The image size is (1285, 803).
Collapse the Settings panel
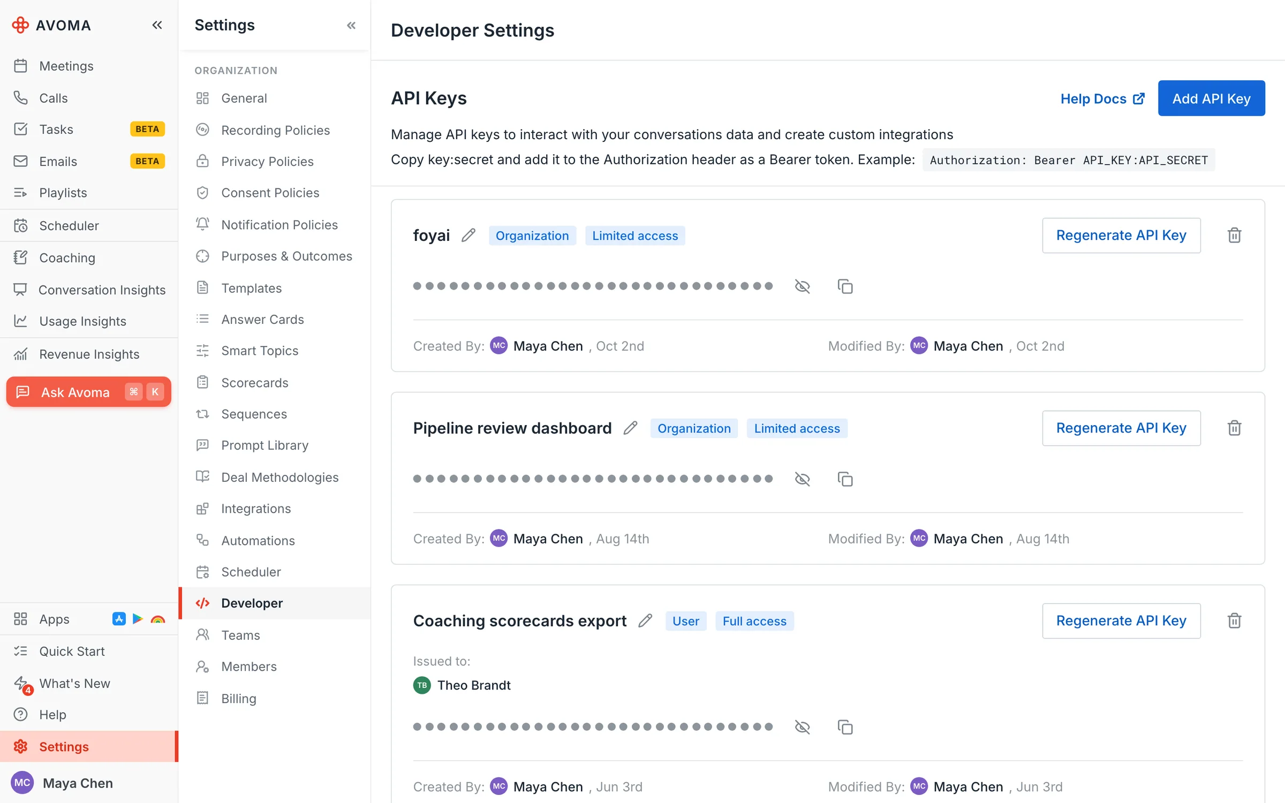351,25
